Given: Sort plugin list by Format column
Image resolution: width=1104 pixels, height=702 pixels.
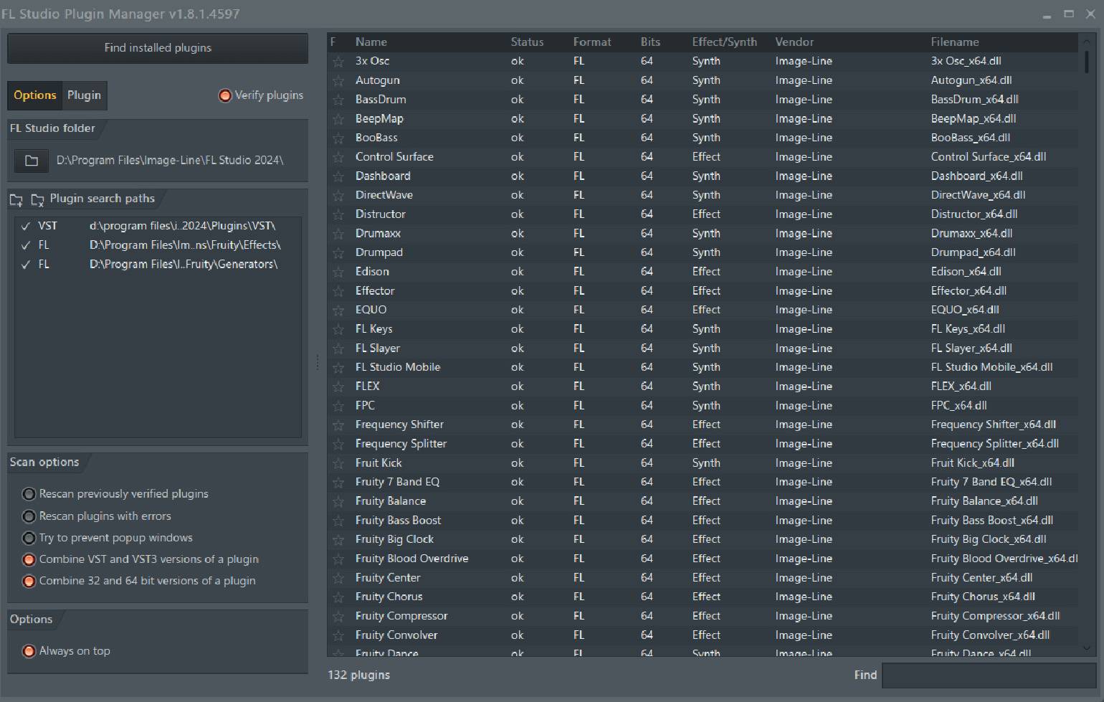Looking at the screenshot, I should pos(592,42).
